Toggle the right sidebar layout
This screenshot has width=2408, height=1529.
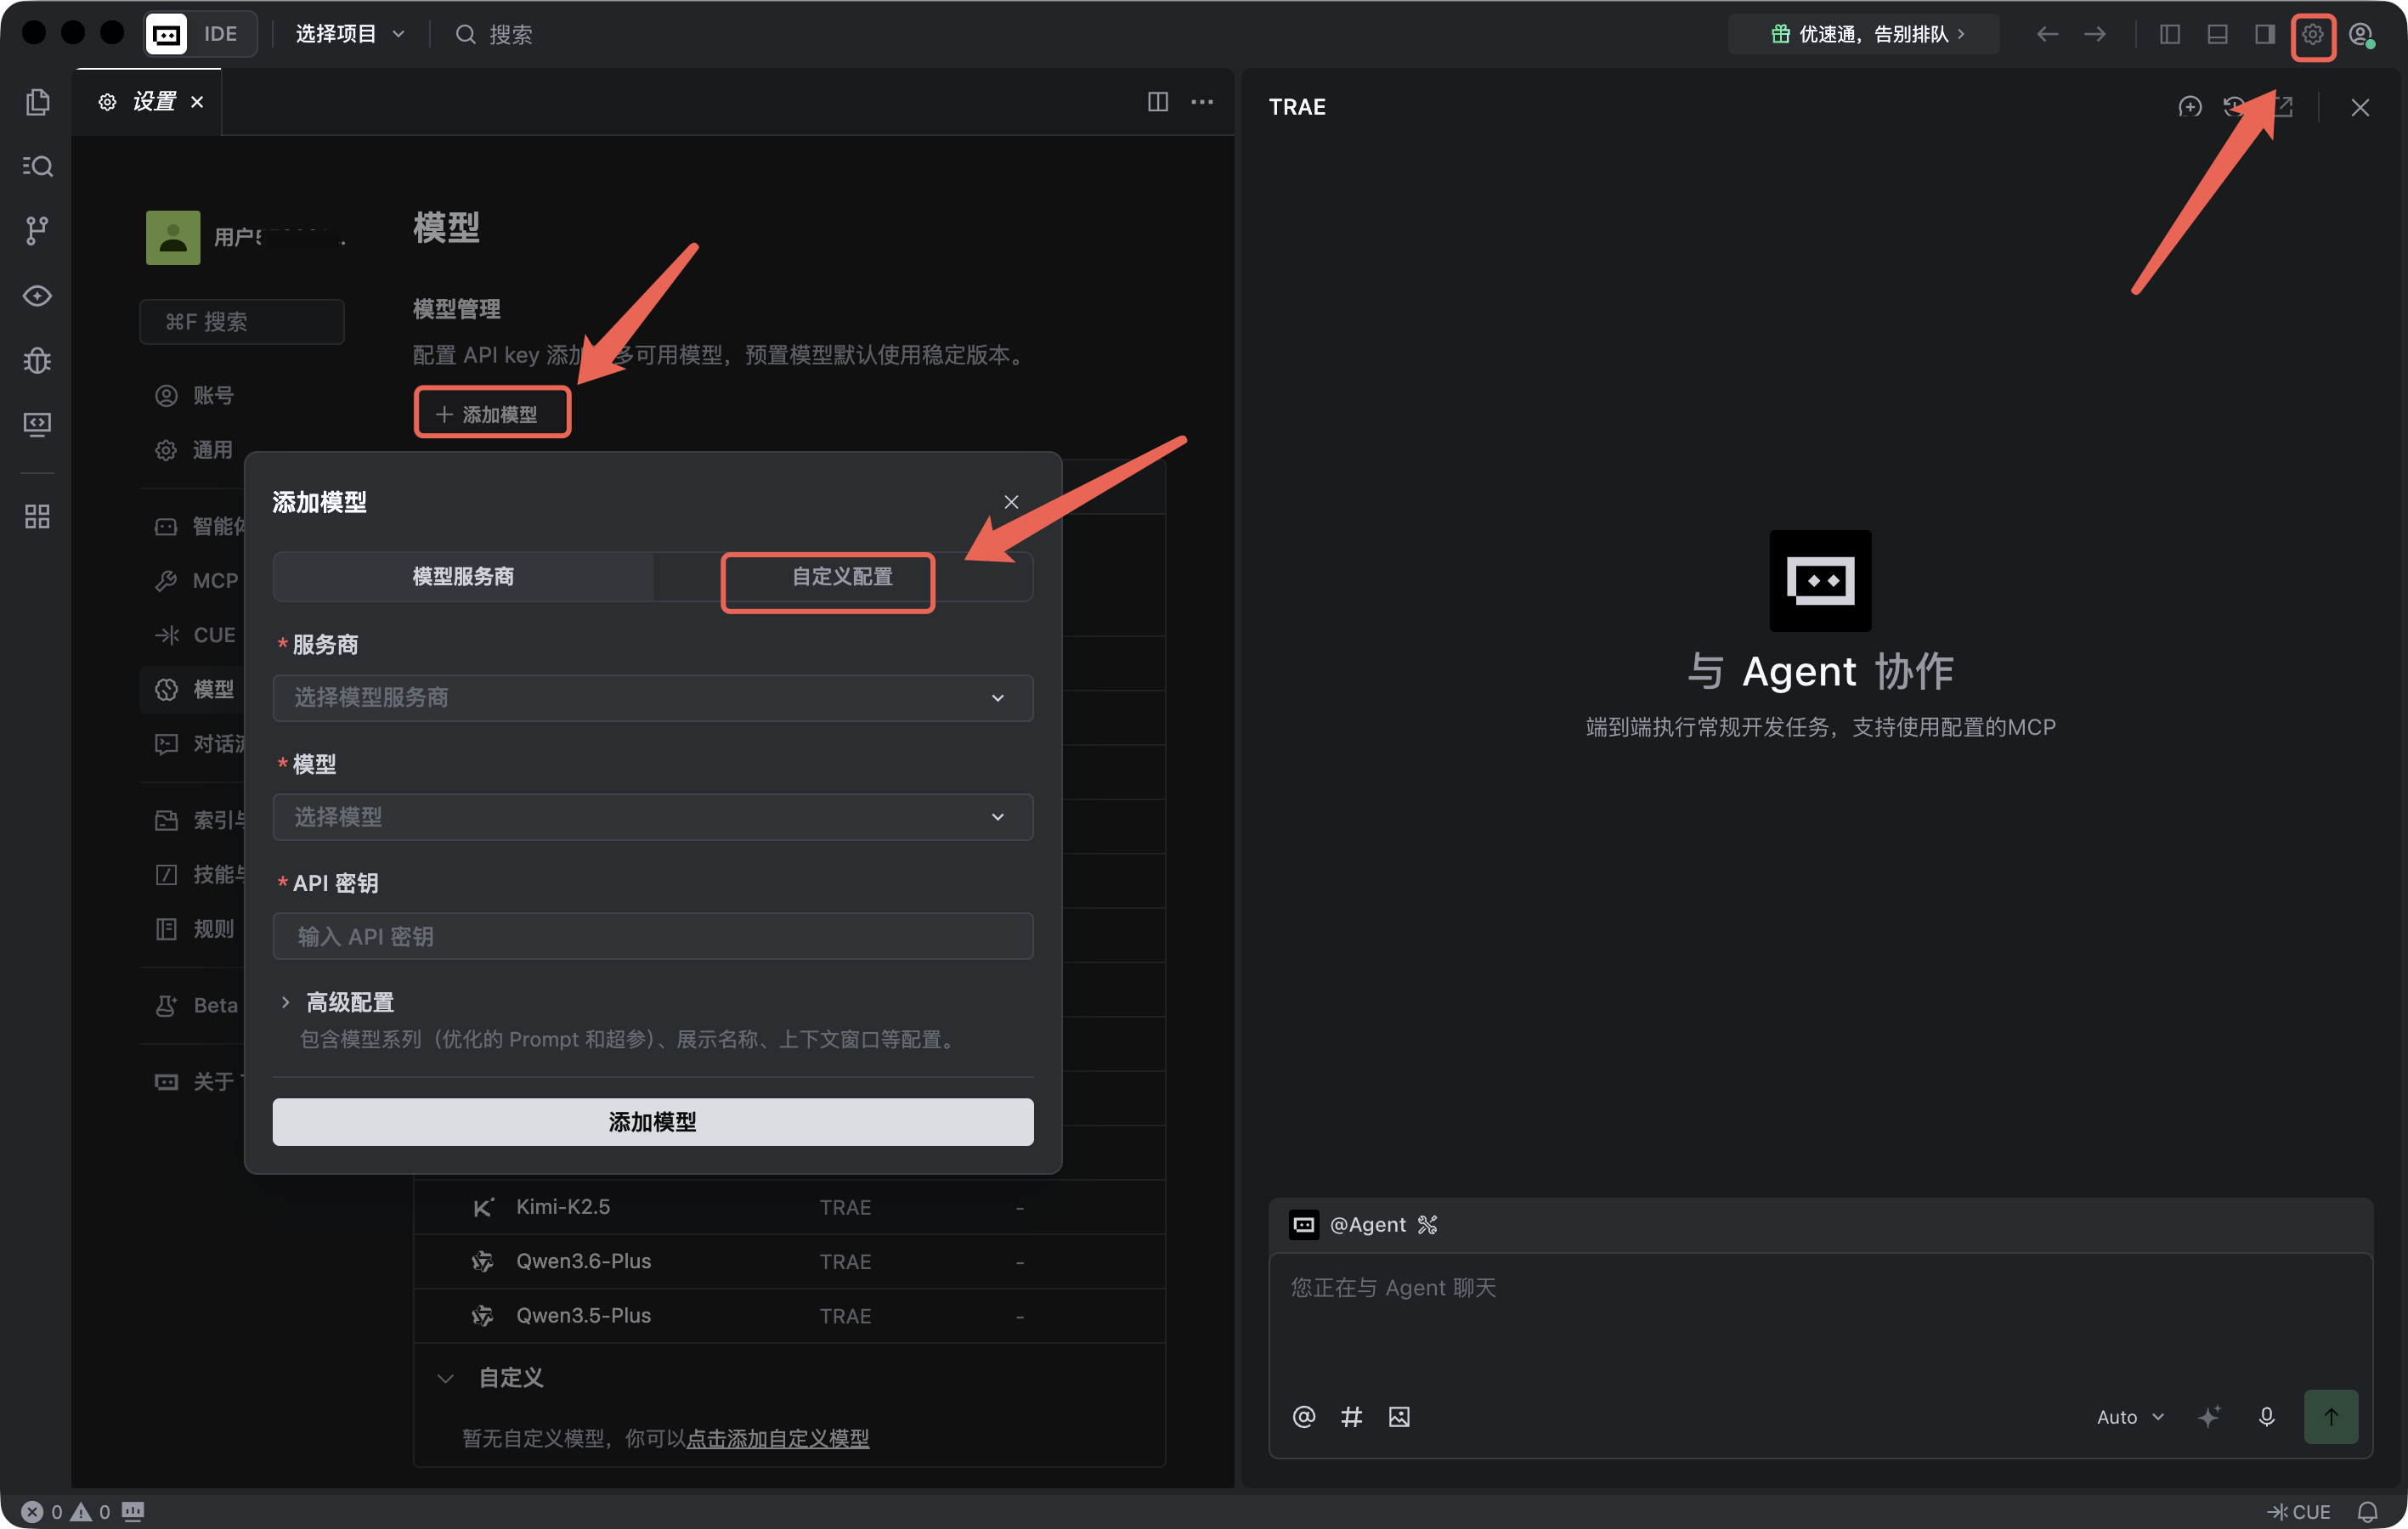(2264, 34)
